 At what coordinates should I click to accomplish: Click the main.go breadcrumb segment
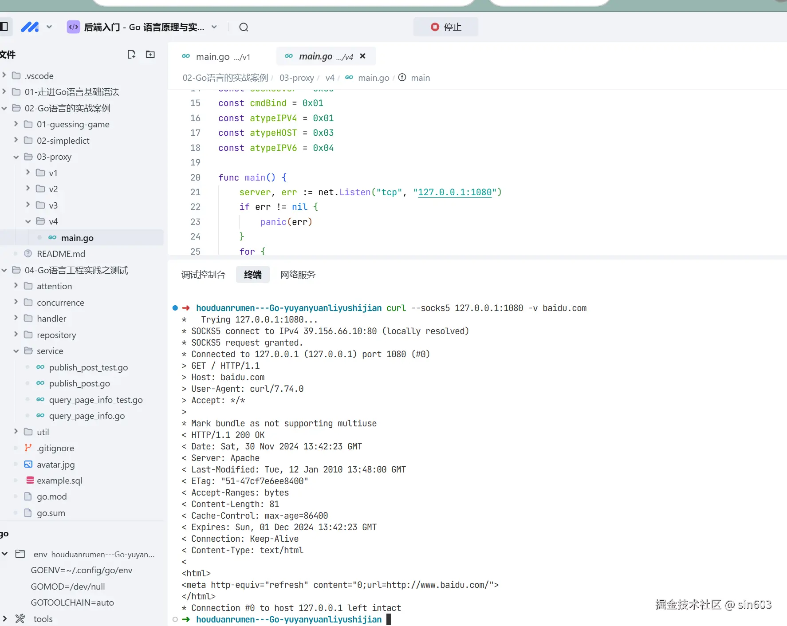point(374,78)
